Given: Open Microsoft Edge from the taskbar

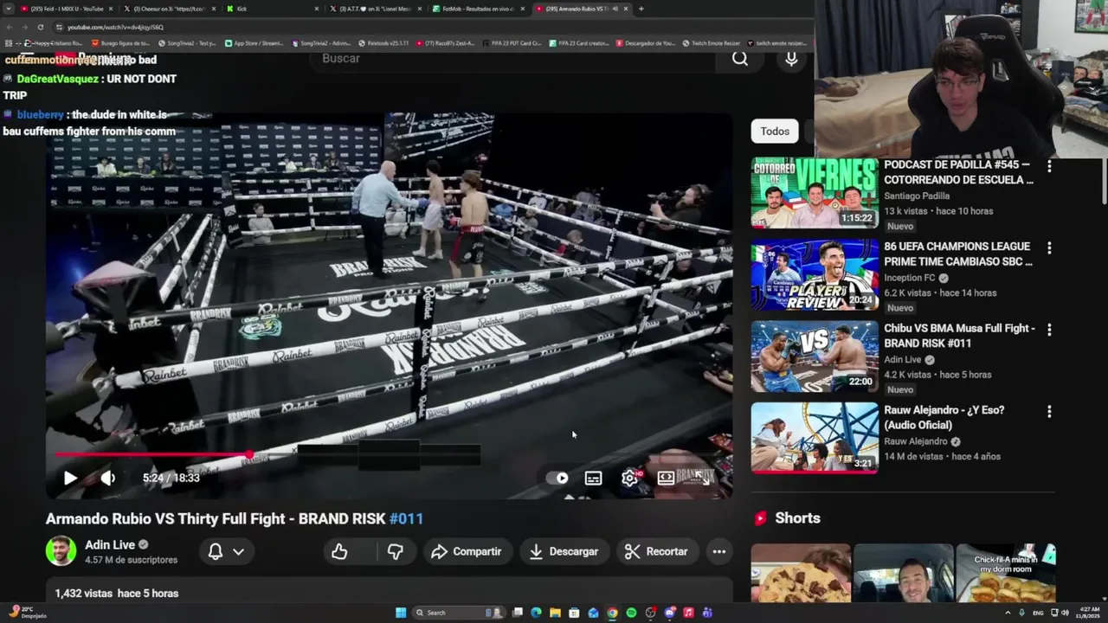Looking at the screenshot, I should coord(536,613).
